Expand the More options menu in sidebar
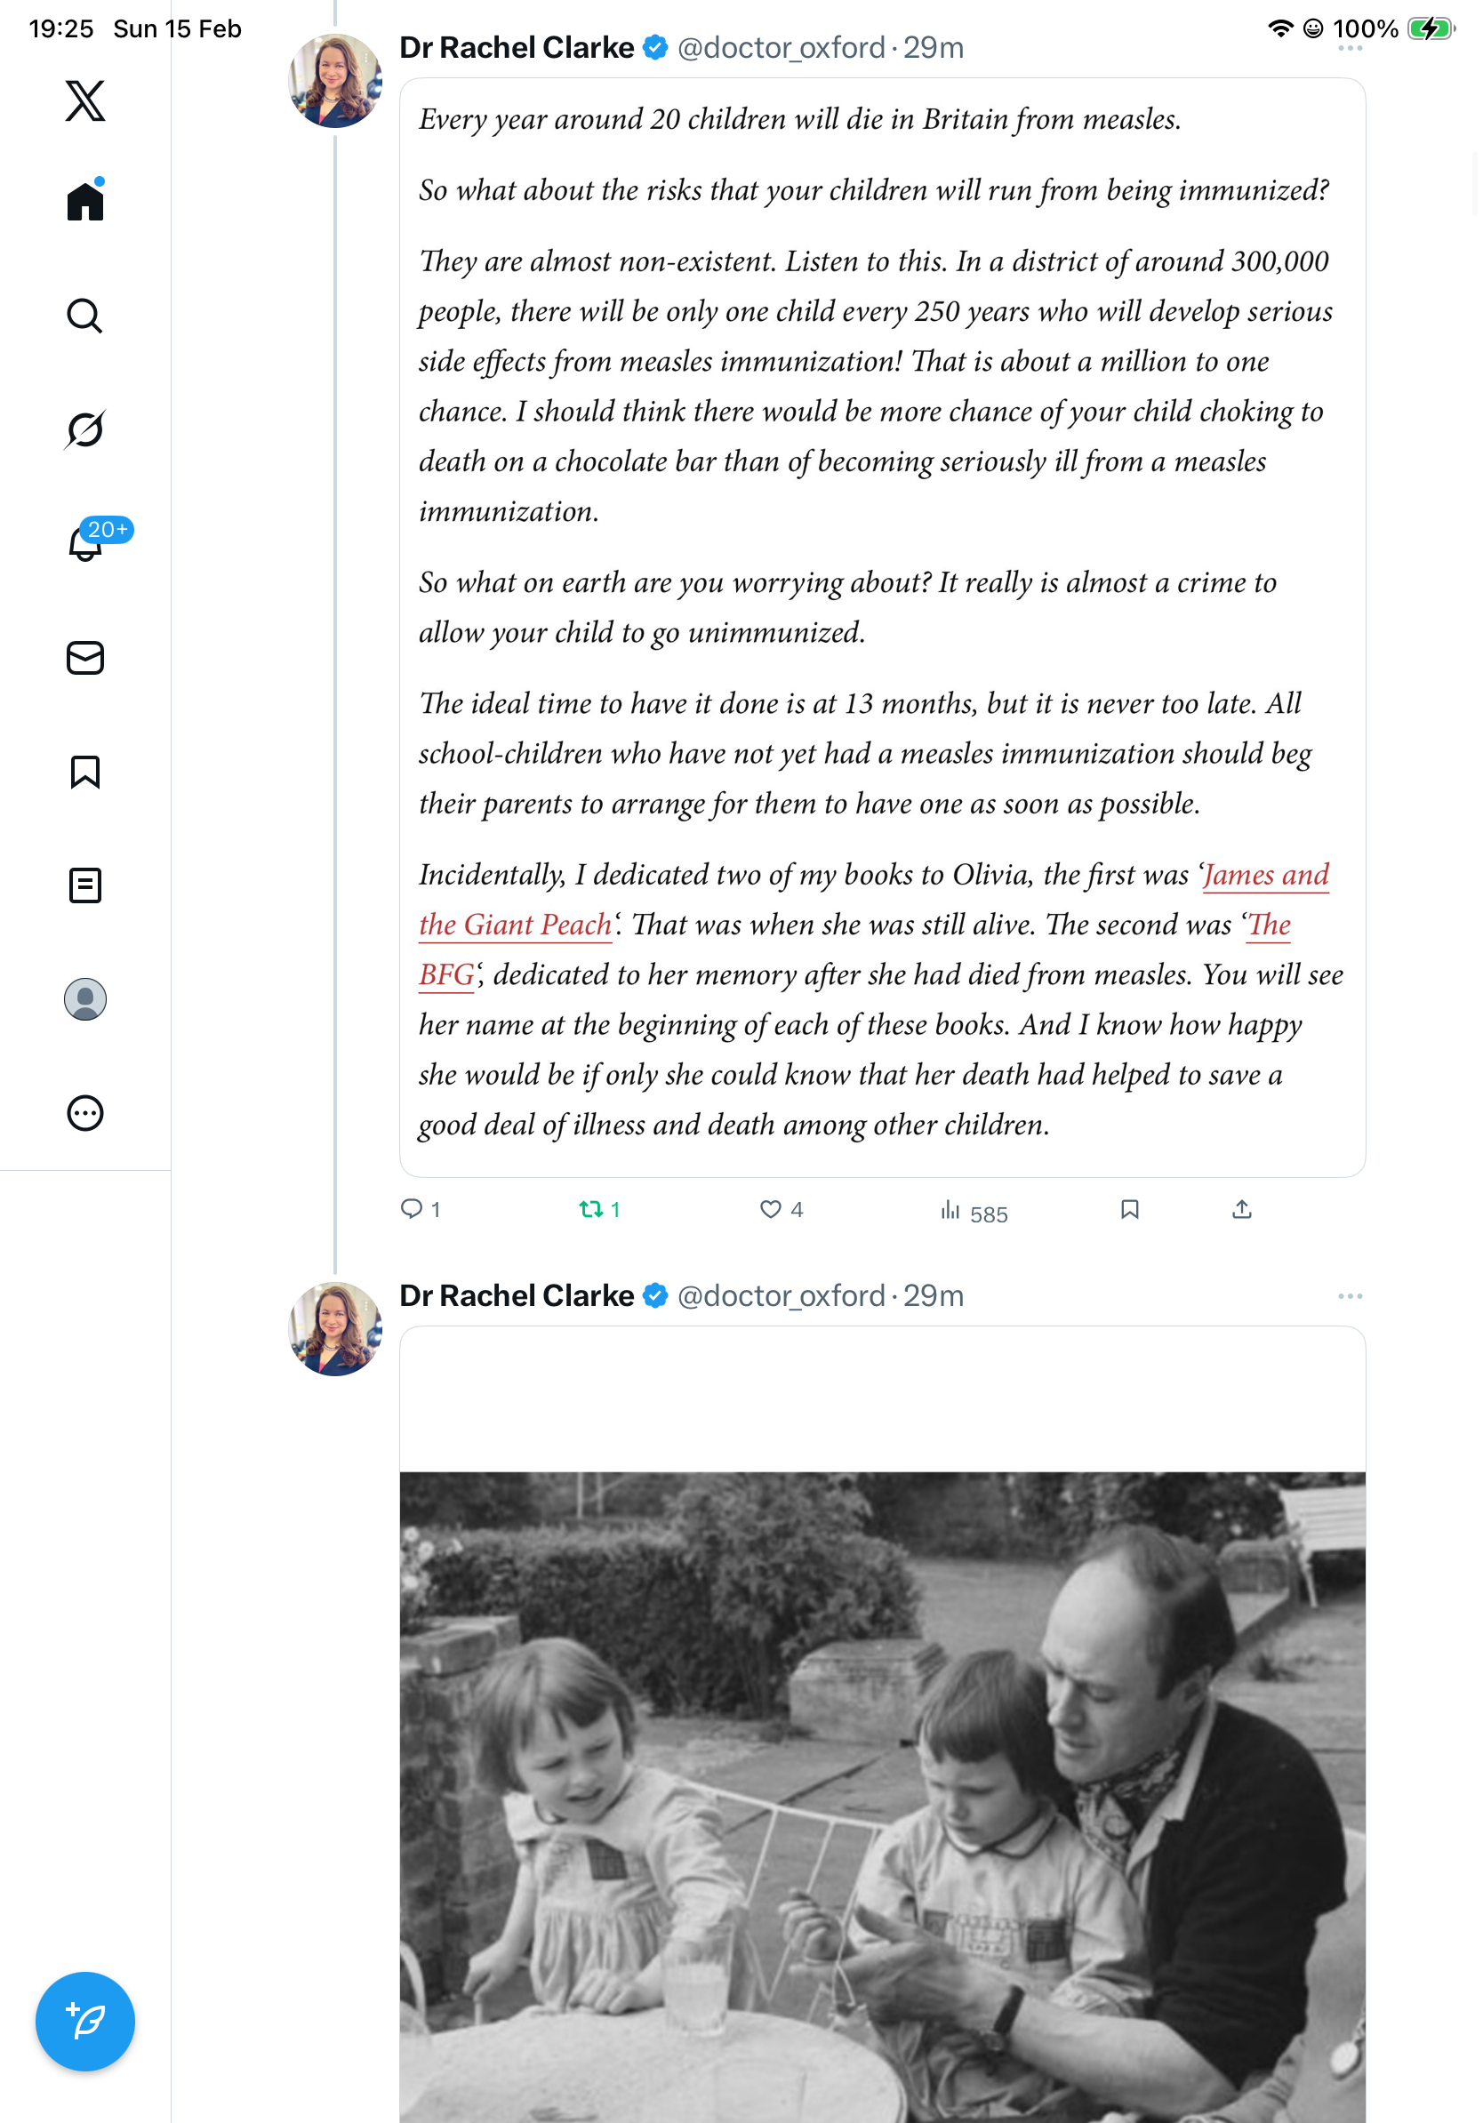The image size is (1483, 2123). pos(85,1113)
